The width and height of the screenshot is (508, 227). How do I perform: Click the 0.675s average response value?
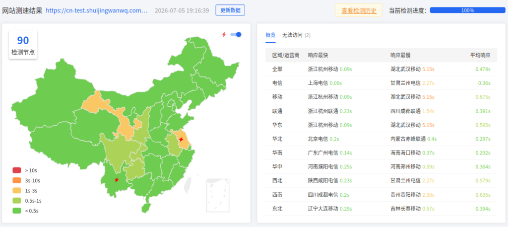click(x=483, y=97)
